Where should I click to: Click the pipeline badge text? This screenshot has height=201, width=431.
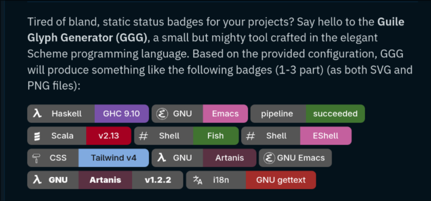277,114
